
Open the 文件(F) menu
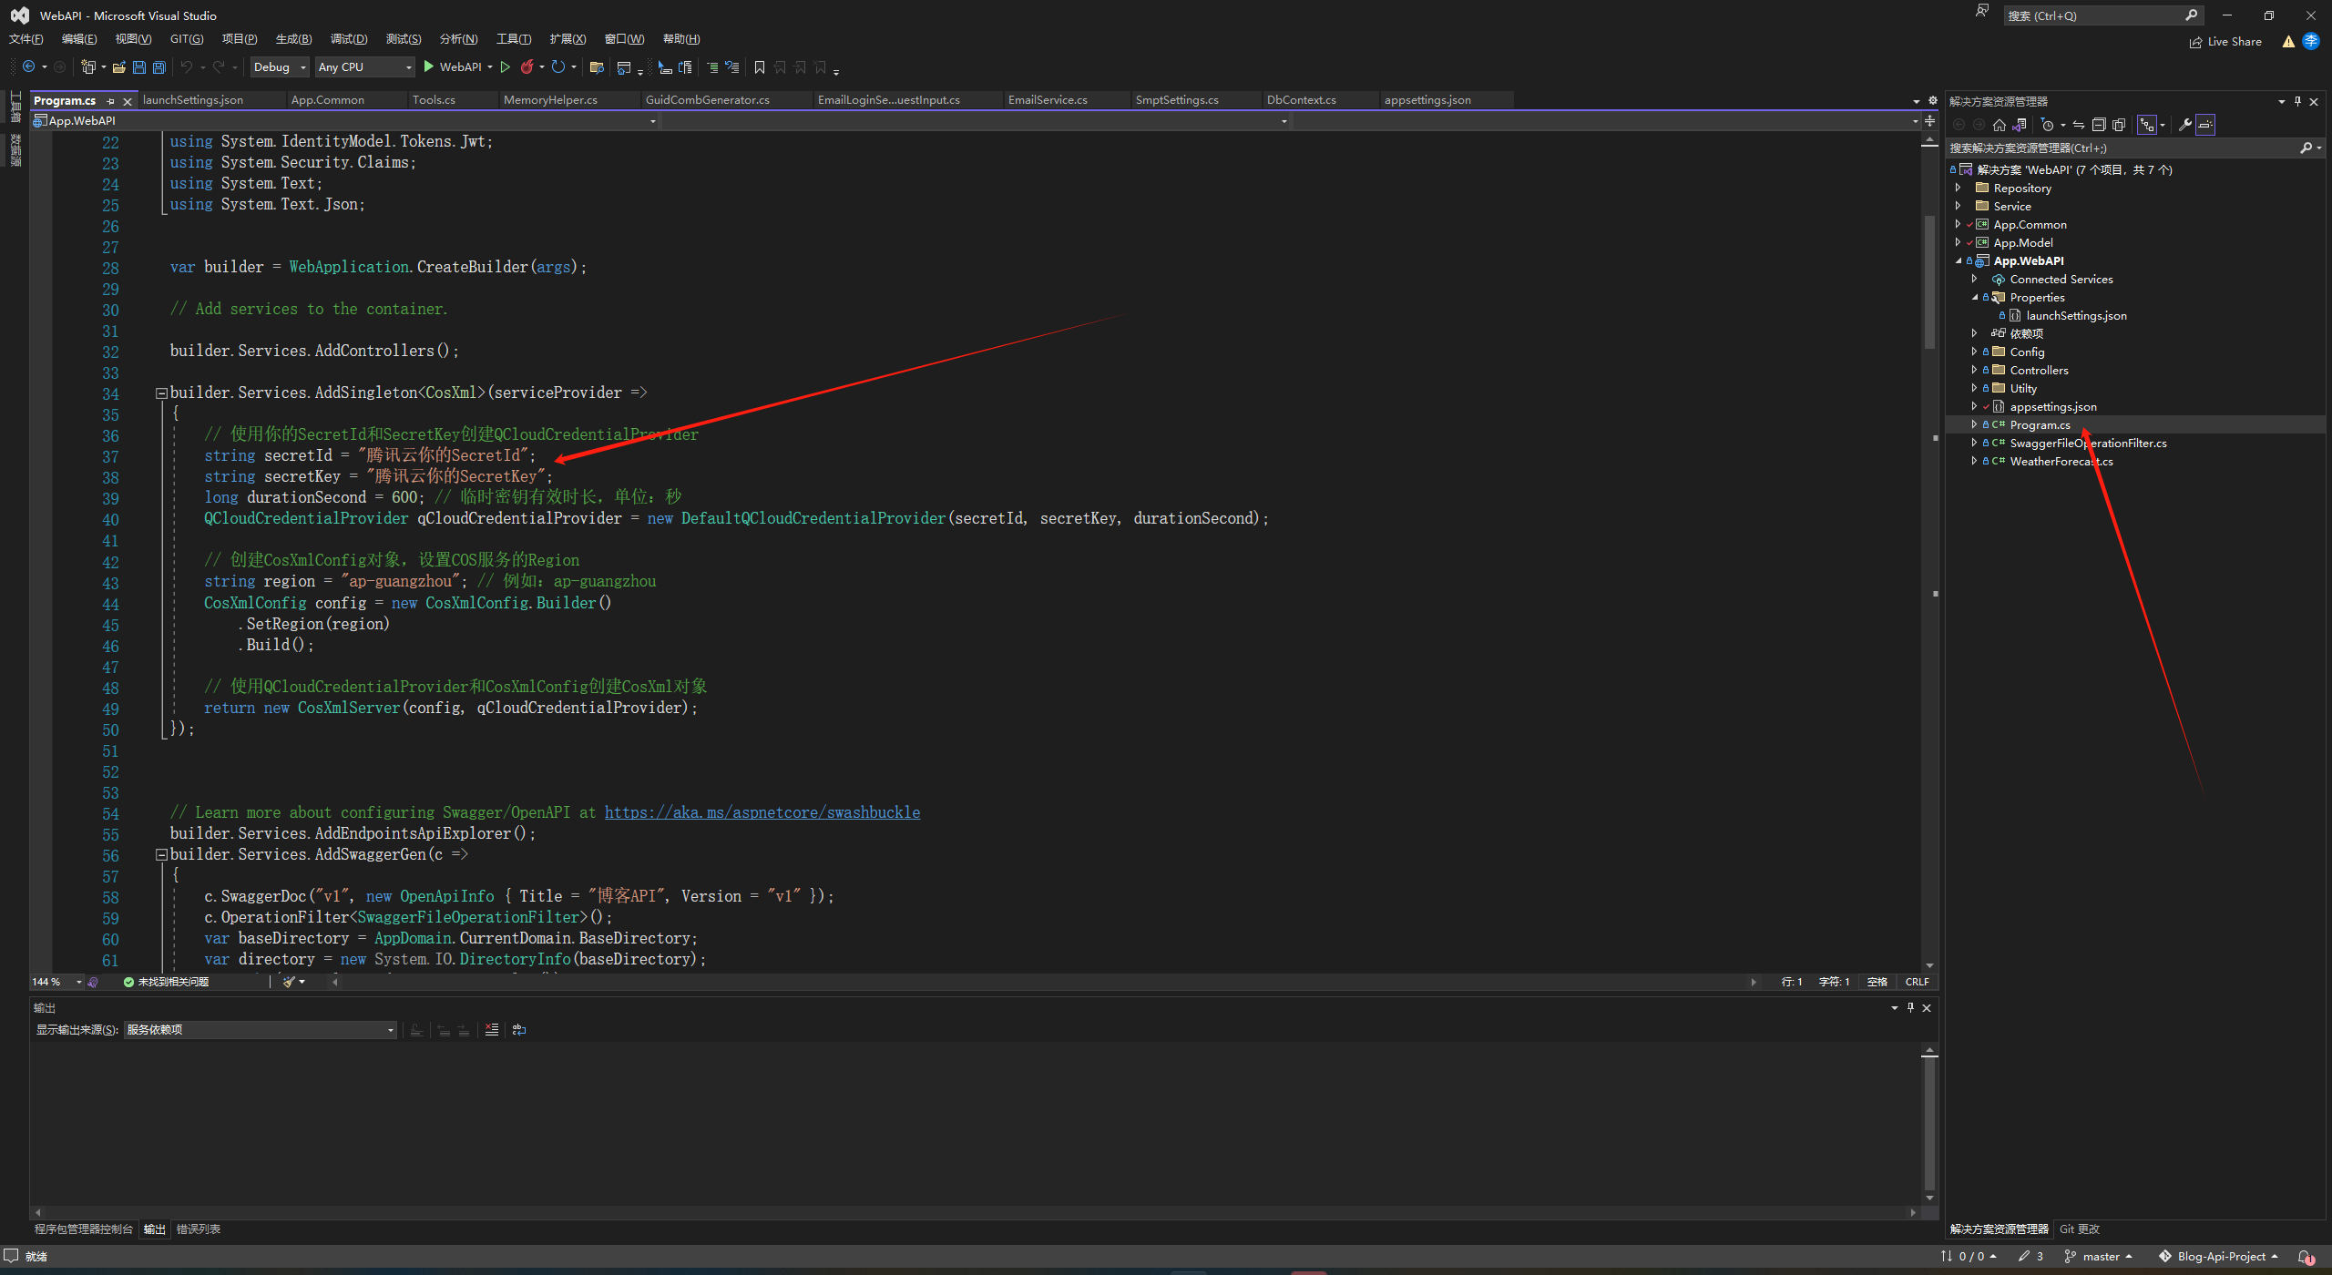click(26, 38)
